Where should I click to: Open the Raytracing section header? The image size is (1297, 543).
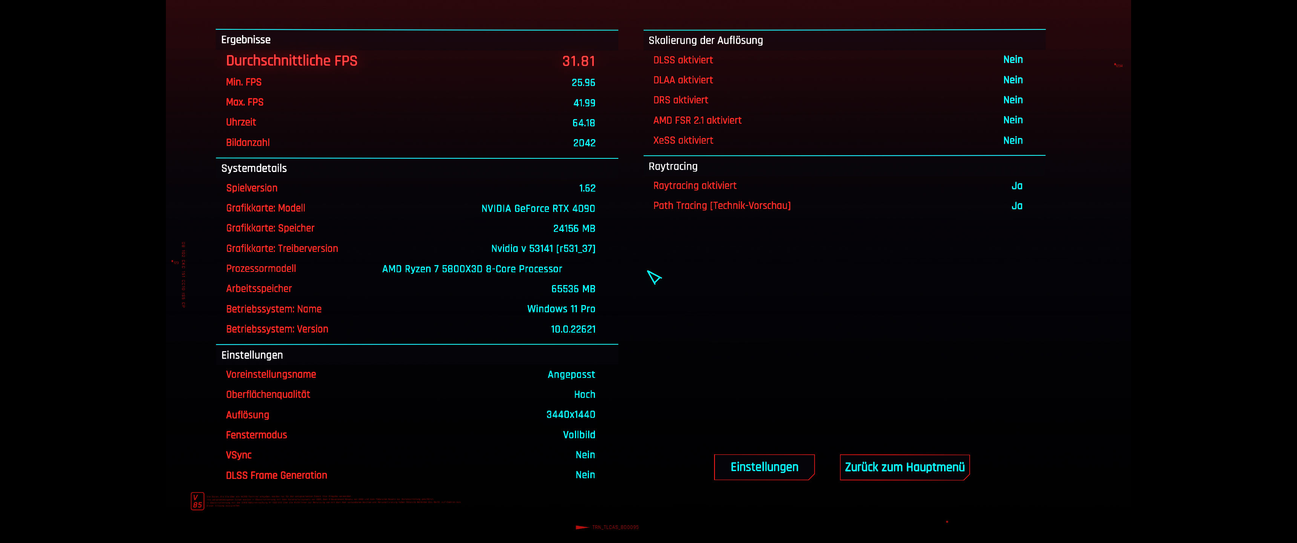pos(673,166)
